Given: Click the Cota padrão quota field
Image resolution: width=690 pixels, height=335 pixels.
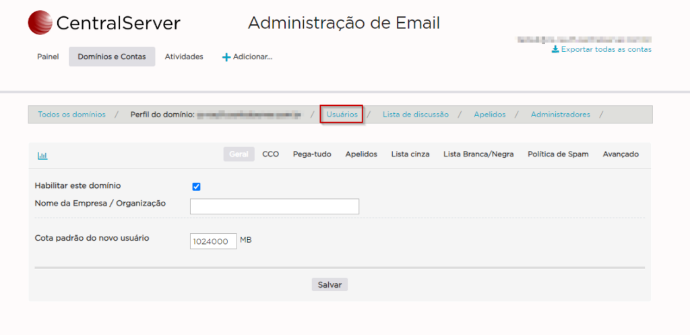Looking at the screenshot, I should pos(213,241).
